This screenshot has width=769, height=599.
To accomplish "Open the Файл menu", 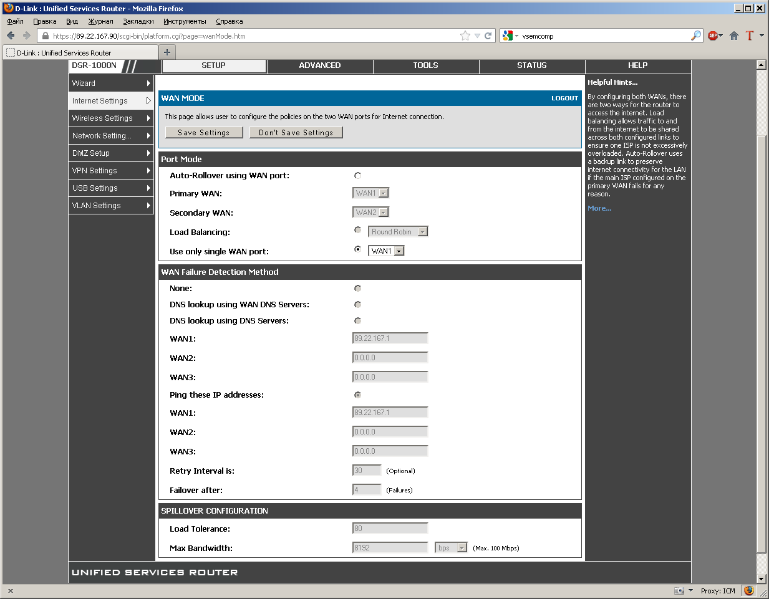I will pyautogui.click(x=15, y=21).
